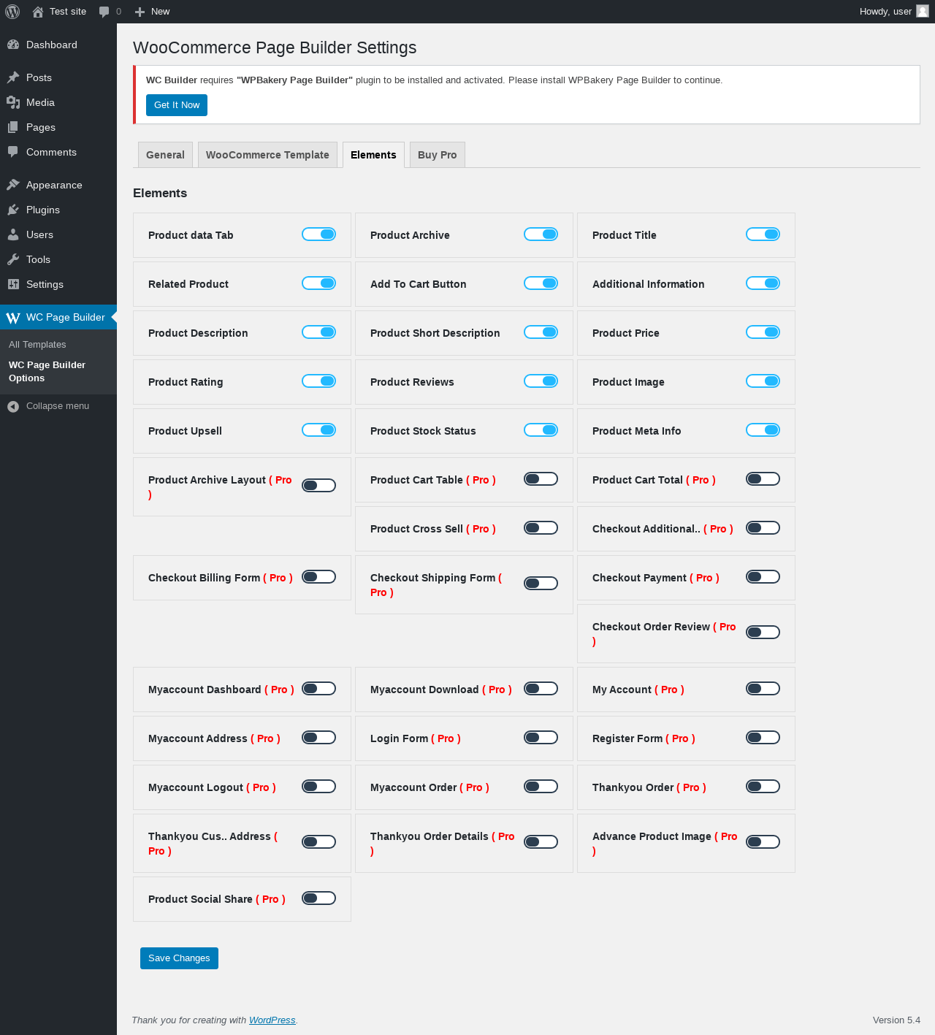This screenshot has height=1035, width=935.
Task: Enable Product Cross Sell toggle
Action: pyautogui.click(x=541, y=528)
